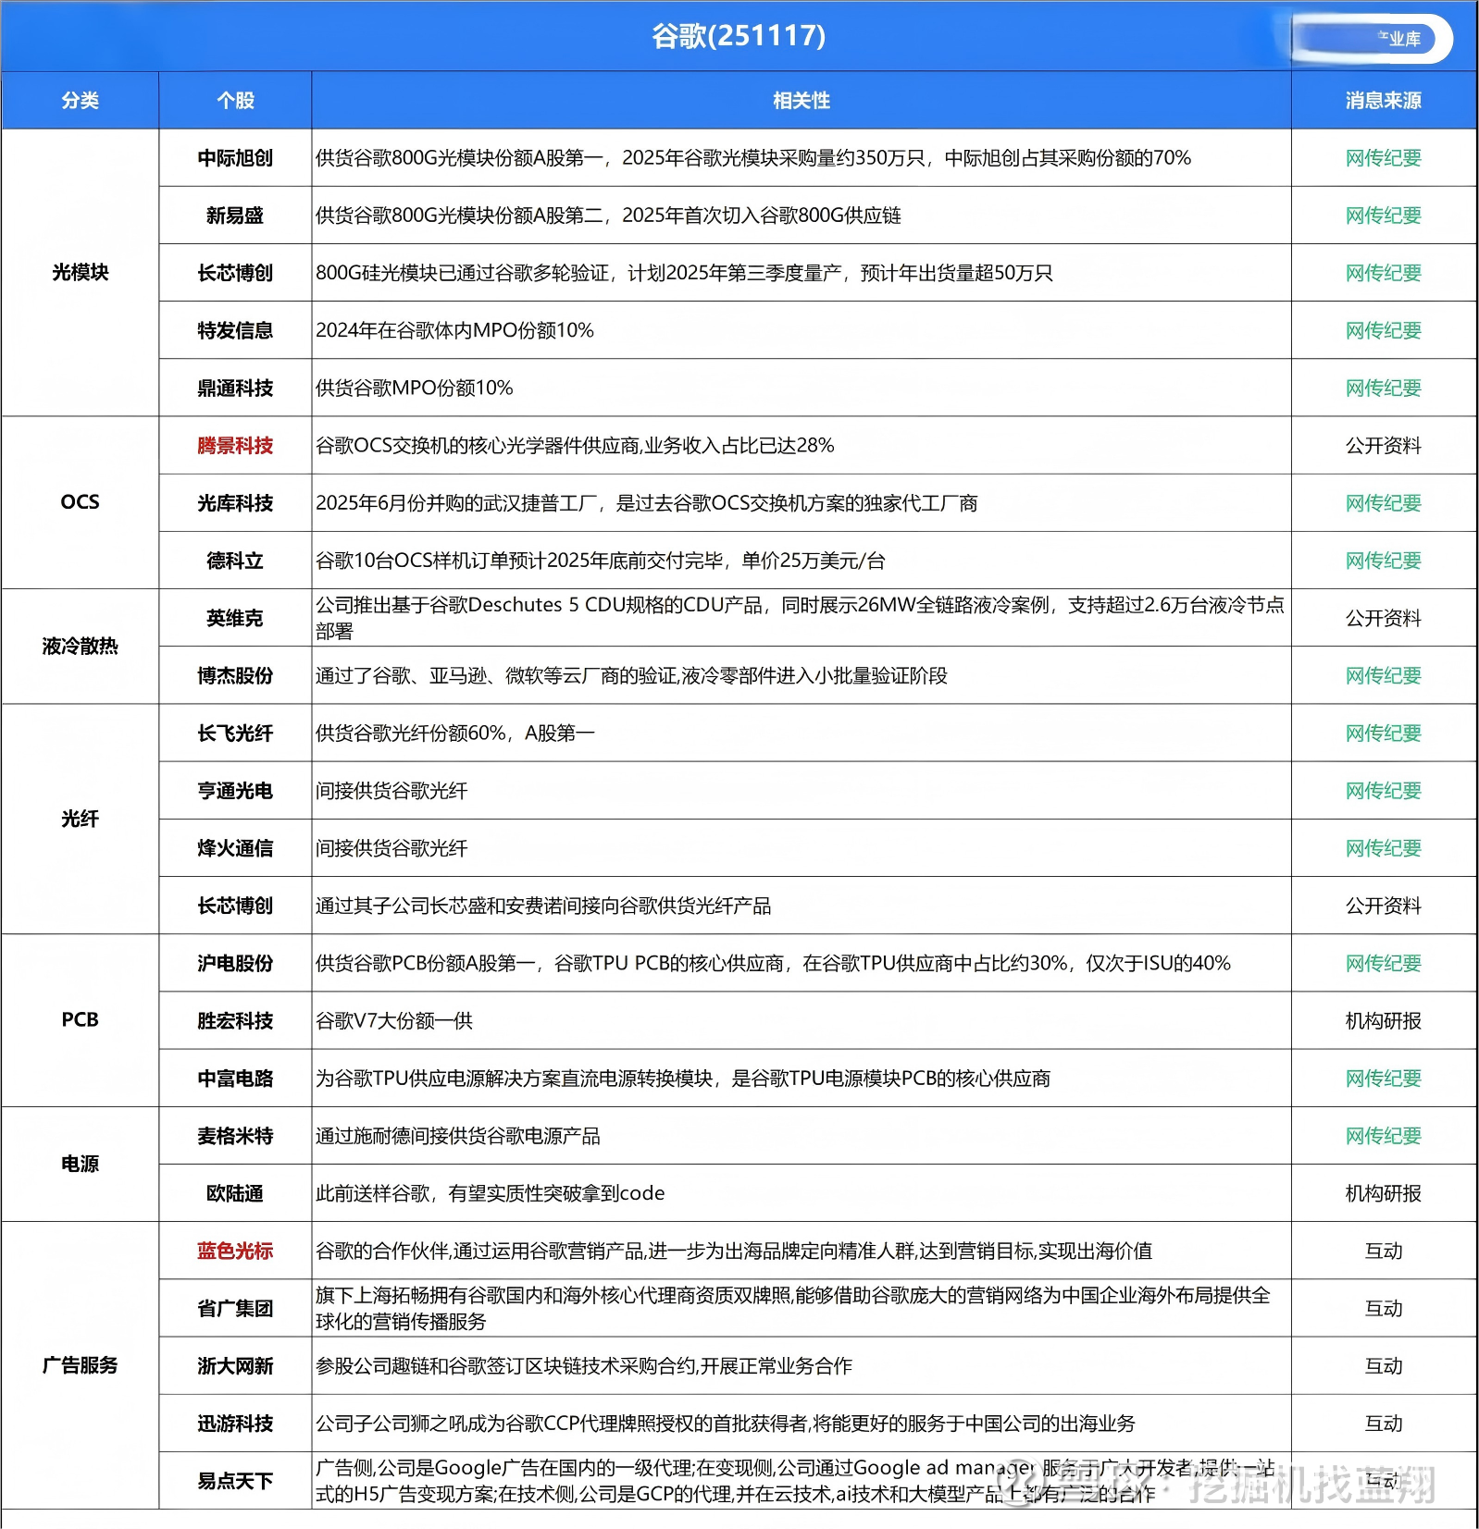Click 互动 in the 蓝色光标 row
The height and width of the screenshot is (1529, 1479).
click(x=1384, y=1251)
